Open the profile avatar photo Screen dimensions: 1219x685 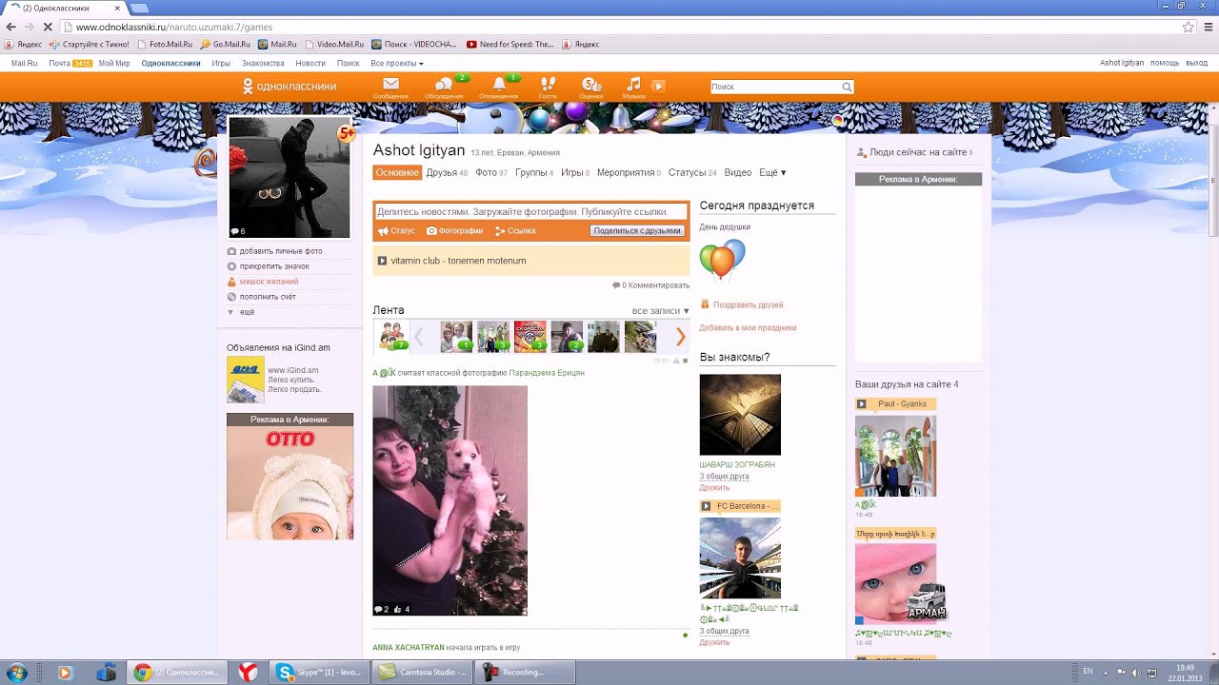point(290,177)
